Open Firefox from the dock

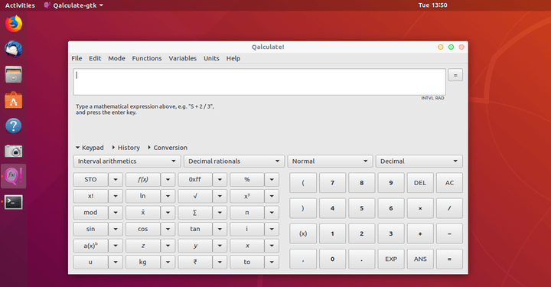[13, 24]
